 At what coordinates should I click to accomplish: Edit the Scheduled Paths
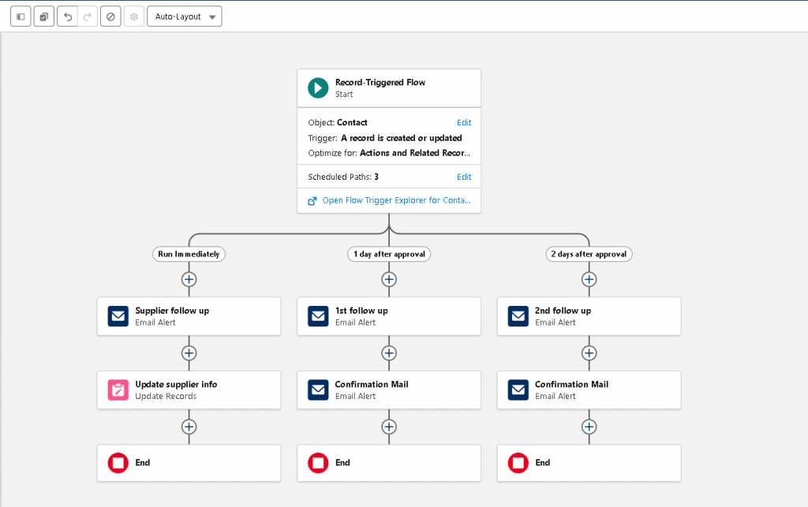(x=464, y=177)
